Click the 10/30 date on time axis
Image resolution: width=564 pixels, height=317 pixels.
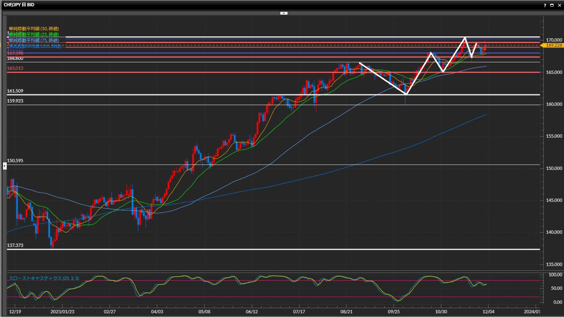[x=441, y=311]
